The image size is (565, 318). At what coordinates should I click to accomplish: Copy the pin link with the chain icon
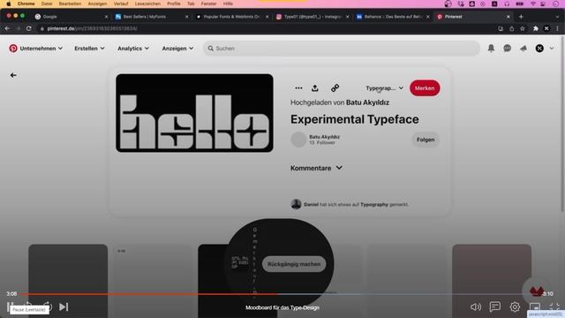click(335, 88)
